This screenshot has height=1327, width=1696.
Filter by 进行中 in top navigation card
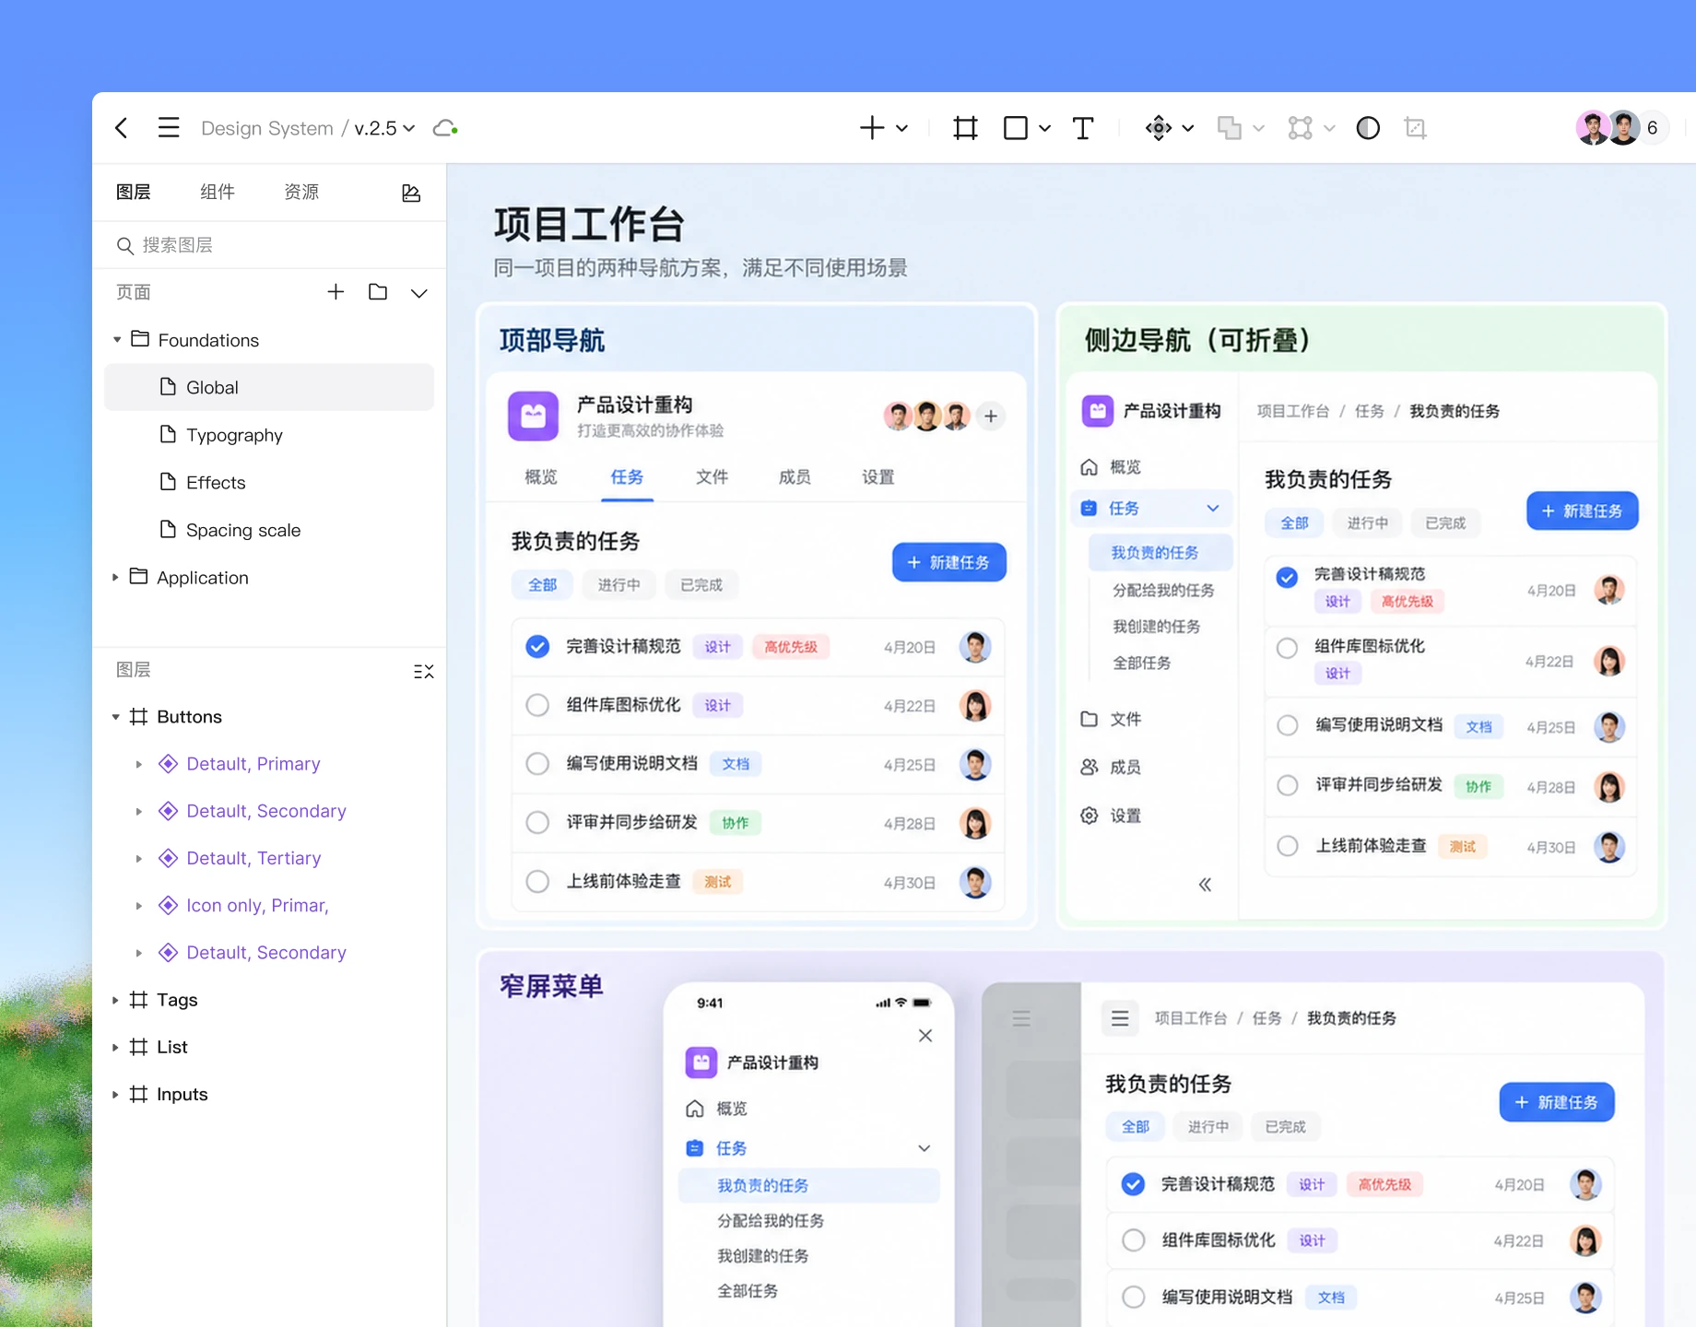click(x=618, y=585)
